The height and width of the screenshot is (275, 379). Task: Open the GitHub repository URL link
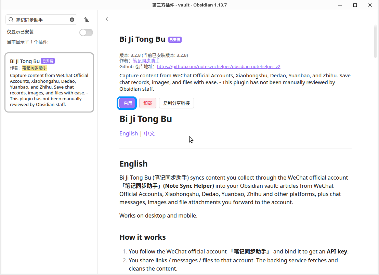pos(219,66)
